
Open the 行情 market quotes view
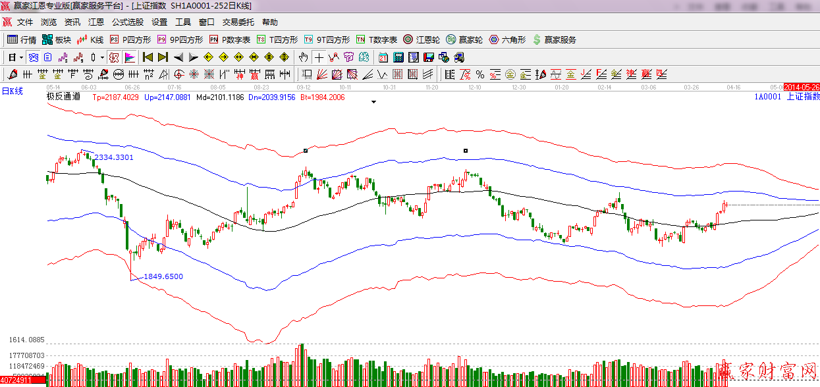(x=22, y=39)
